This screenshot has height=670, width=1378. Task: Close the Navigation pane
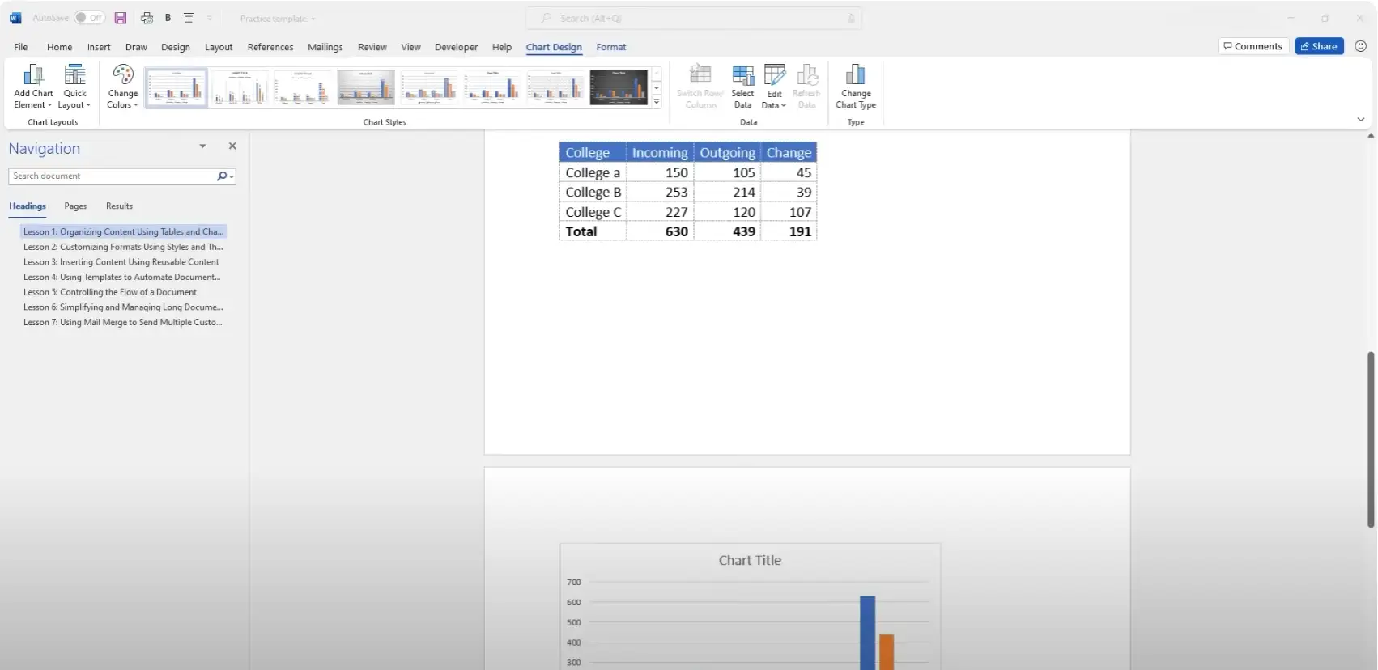tap(232, 146)
